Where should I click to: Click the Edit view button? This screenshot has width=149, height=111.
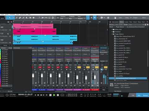click(x=133, y=95)
